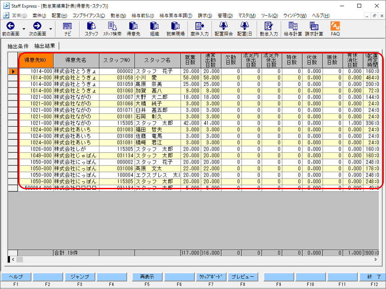Click the horizontal scrollbar right arrow
The width and height of the screenshot is (386, 289).
tap(376, 259)
